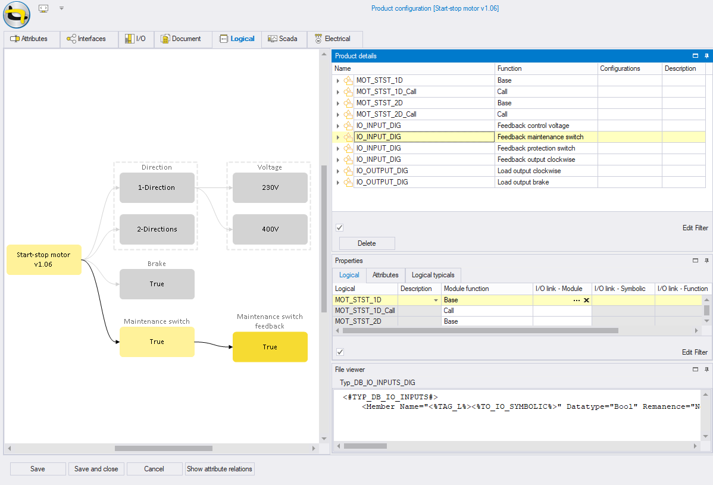
Task: Click the icon of the Load output brake row
Action: click(348, 182)
